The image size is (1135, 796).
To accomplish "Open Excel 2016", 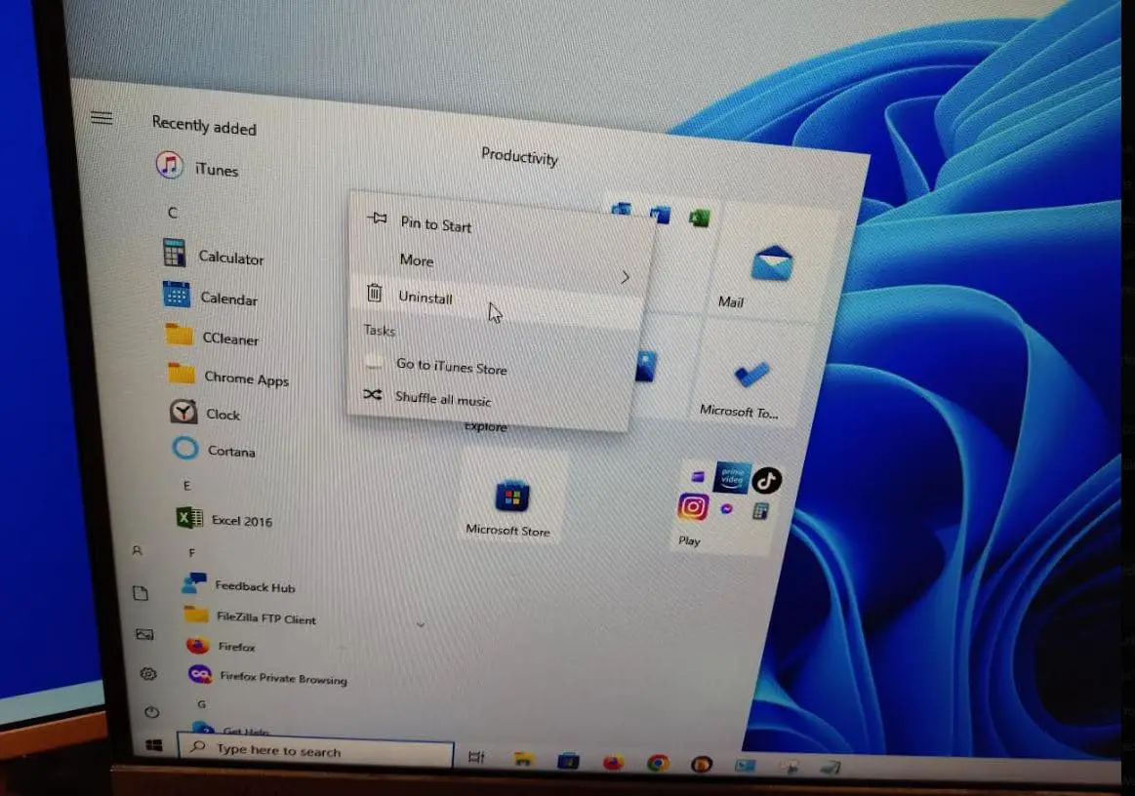I will 240,520.
